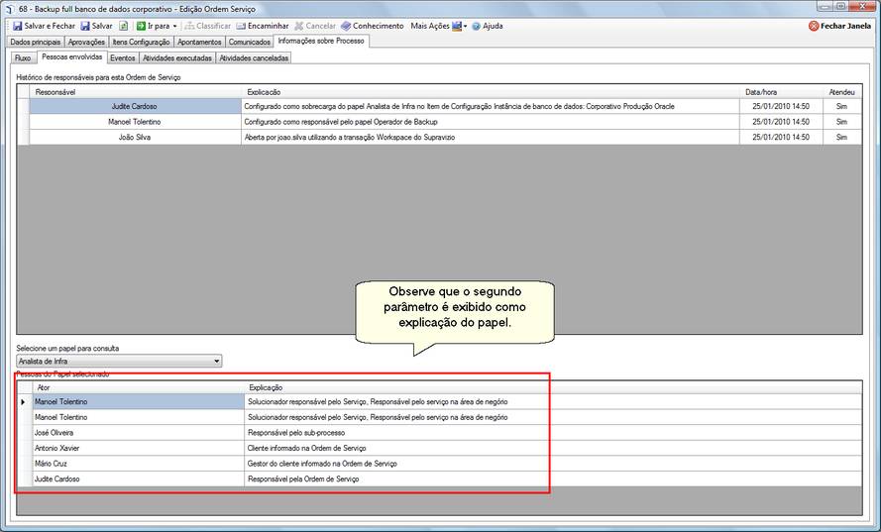Open Conhecimento from the toolbar

click(373, 26)
